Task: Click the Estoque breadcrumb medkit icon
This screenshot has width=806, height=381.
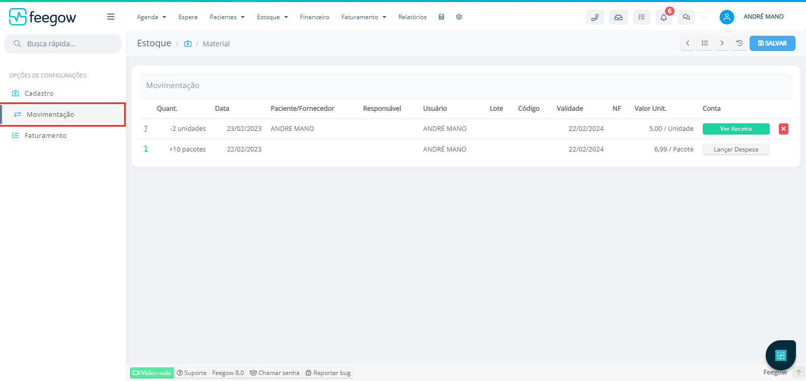Action: 188,44
